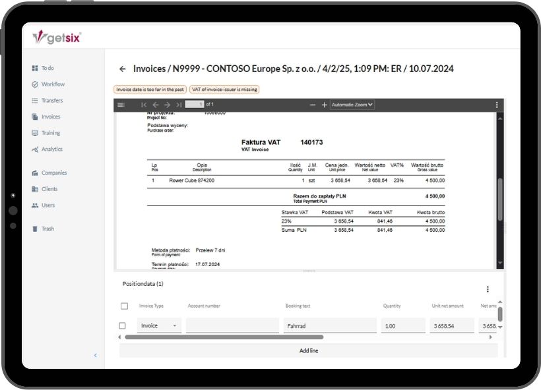Open Clients sidebar icon

pyautogui.click(x=35, y=189)
